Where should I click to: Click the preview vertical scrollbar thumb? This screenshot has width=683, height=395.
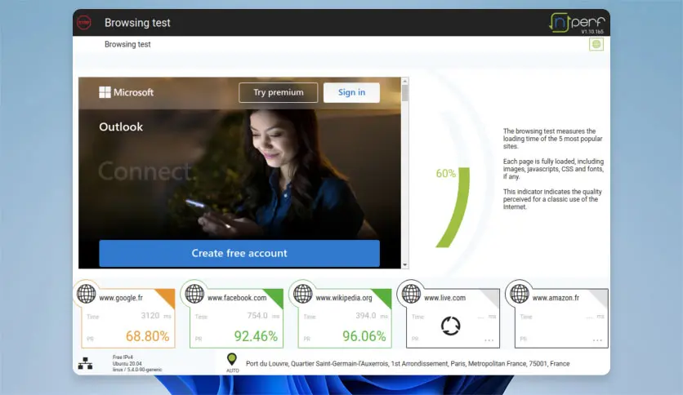[405, 93]
